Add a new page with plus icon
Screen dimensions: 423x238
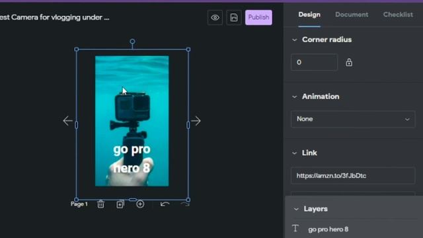pyautogui.click(x=140, y=204)
